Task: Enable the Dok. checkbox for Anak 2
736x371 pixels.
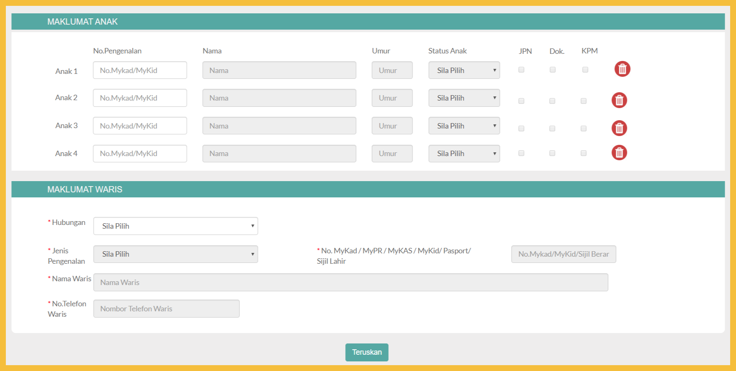Action: [552, 101]
